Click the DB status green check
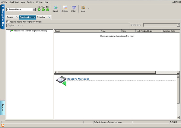Image resolution: width=181 pixels, height=128 pixels. [x=47, y=10]
